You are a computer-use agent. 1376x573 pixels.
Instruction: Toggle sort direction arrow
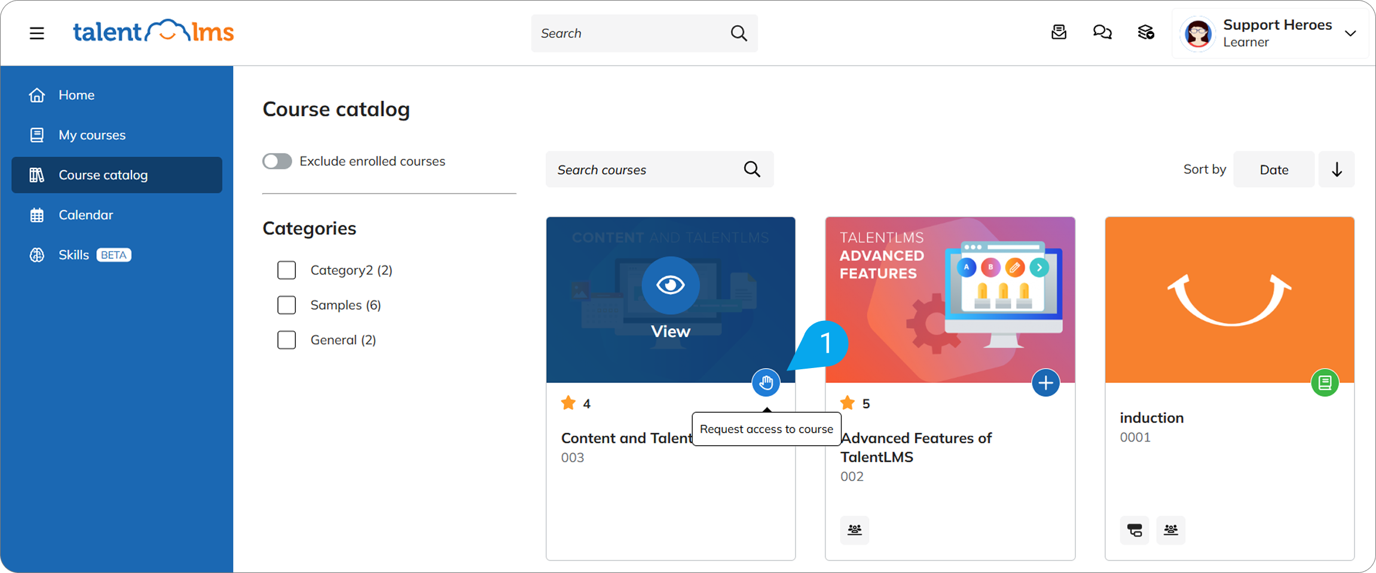tap(1337, 170)
